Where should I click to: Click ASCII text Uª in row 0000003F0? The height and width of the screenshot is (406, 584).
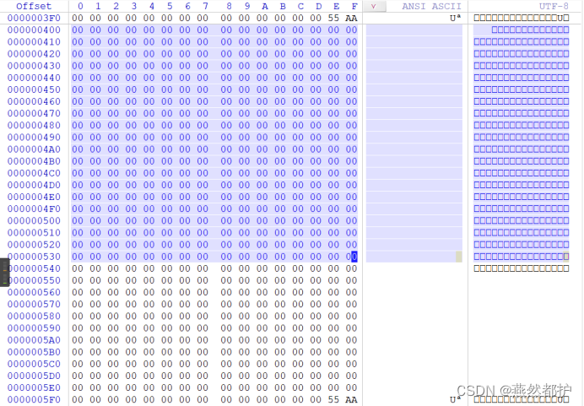(456, 19)
